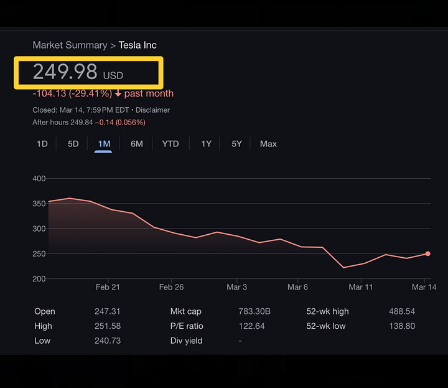
Task: Open the Market Summary breadcrumb link
Action: [x=70, y=45]
